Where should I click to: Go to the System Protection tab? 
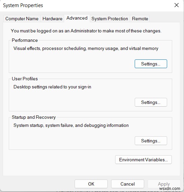click(110, 19)
